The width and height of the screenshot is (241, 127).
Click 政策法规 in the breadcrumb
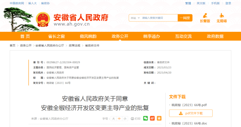[x=75, y=45]
